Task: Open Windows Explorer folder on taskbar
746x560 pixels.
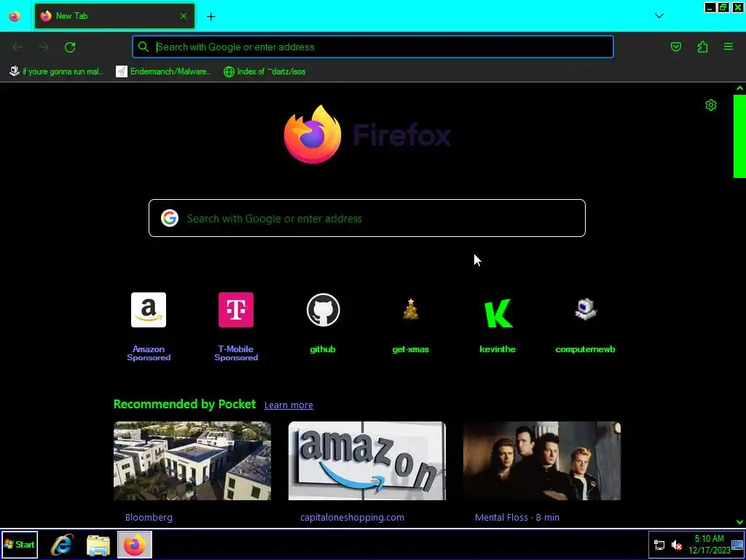Action: click(x=98, y=545)
